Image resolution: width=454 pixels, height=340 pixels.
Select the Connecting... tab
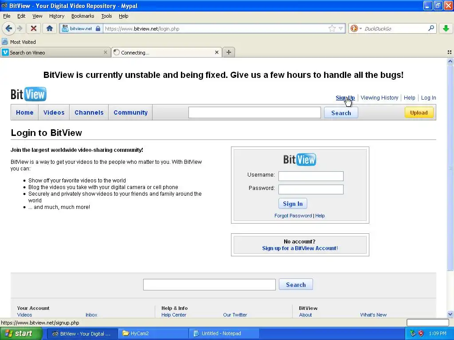point(167,52)
